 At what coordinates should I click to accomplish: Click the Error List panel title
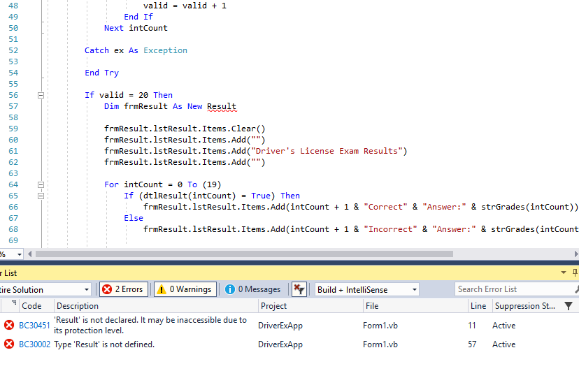click(8, 273)
